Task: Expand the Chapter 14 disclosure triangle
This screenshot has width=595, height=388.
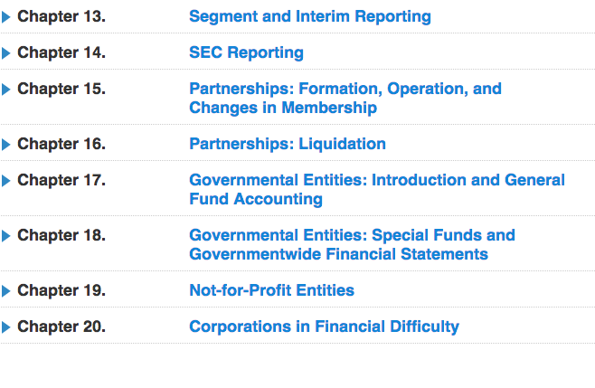Action: 6,52
